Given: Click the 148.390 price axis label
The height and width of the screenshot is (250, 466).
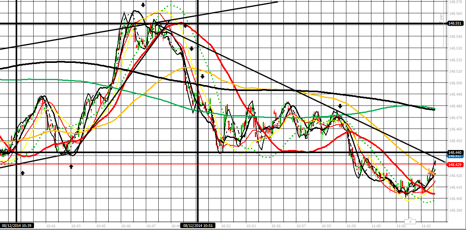Looking at the screenshot, I should (x=455, y=211).
